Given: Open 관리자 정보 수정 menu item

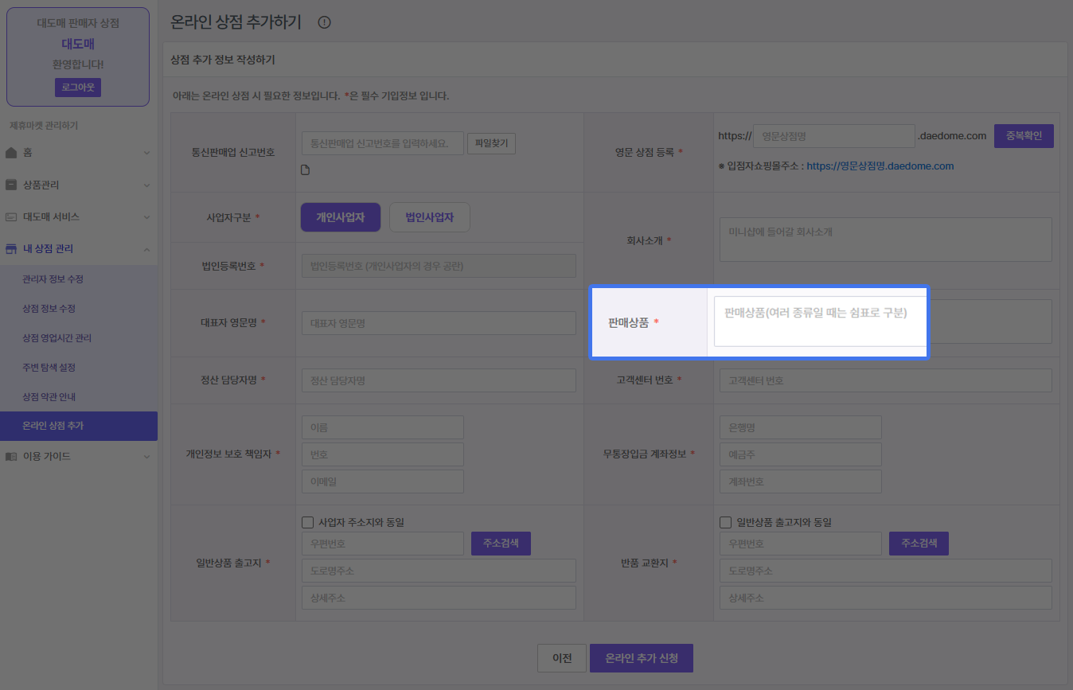Looking at the screenshot, I should pos(53,279).
